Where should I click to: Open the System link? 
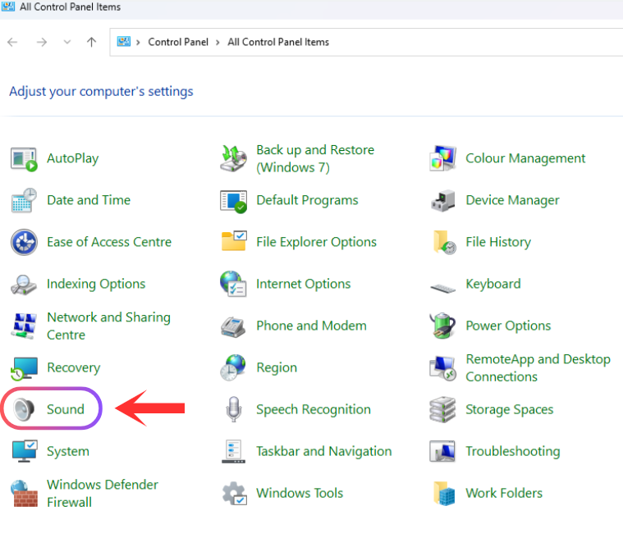pyautogui.click(x=68, y=451)
